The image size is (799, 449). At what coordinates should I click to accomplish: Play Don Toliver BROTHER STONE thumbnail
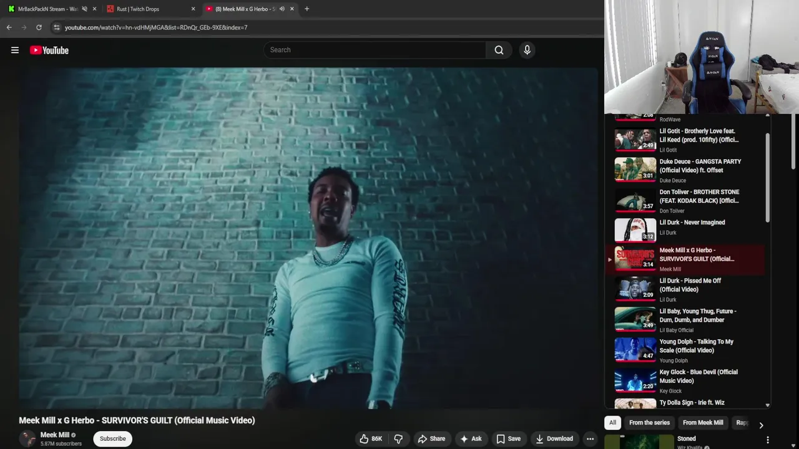coord(635,200)
